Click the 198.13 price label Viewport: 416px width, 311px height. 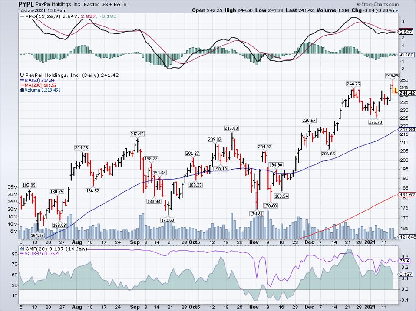pos(221,169)
